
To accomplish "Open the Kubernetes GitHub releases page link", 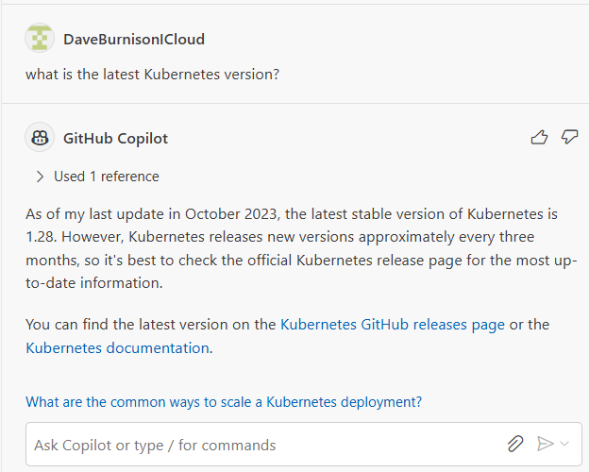I will (x=393, y=325).
